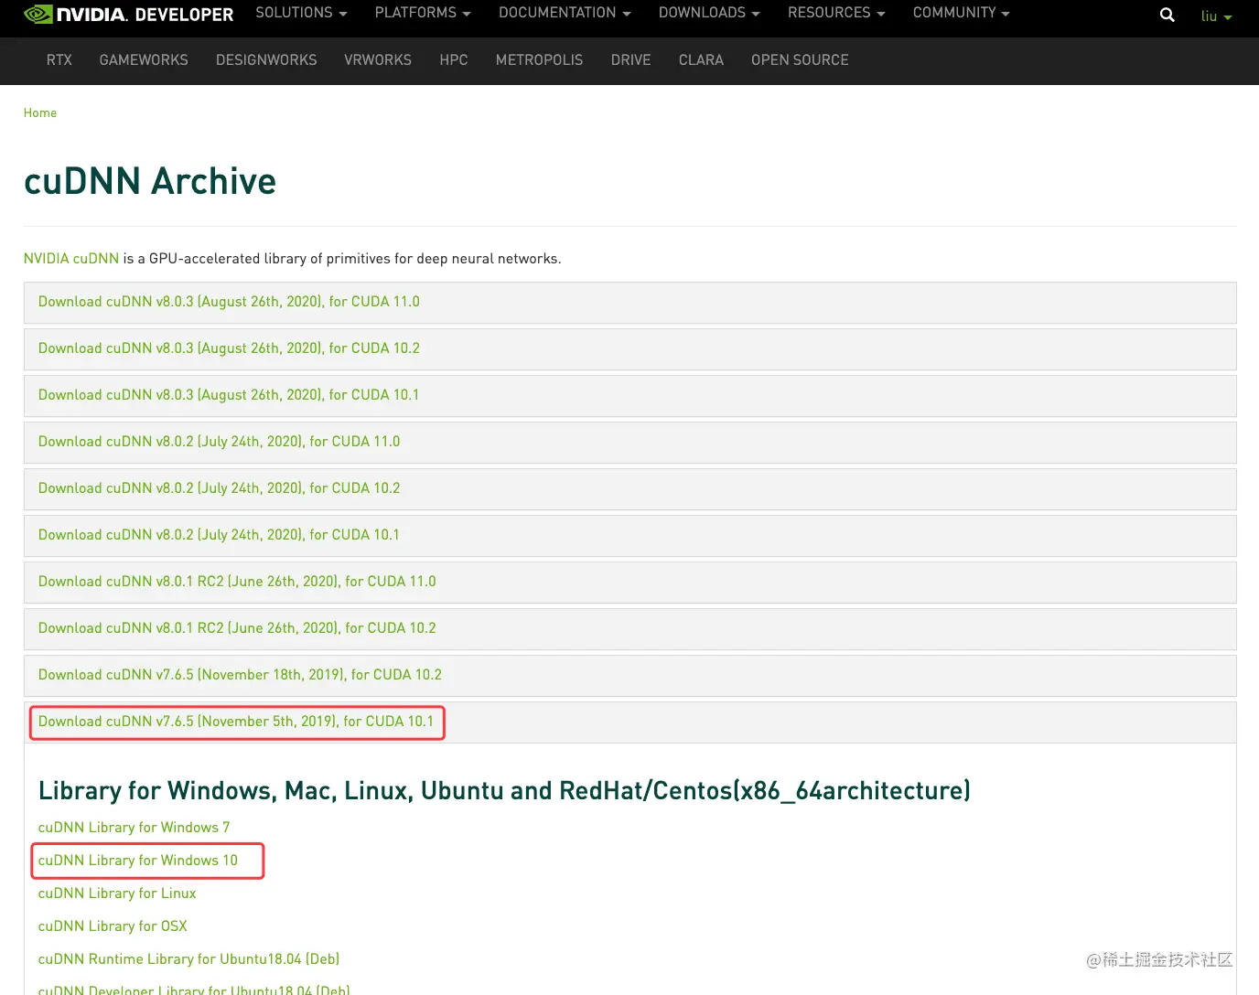The width and height of the screenshot is (1259, 995).
Task: Download cuDNN Runtime Library for Ubuntu18.04 (Deb)
Action: click(x=188, y=959)
